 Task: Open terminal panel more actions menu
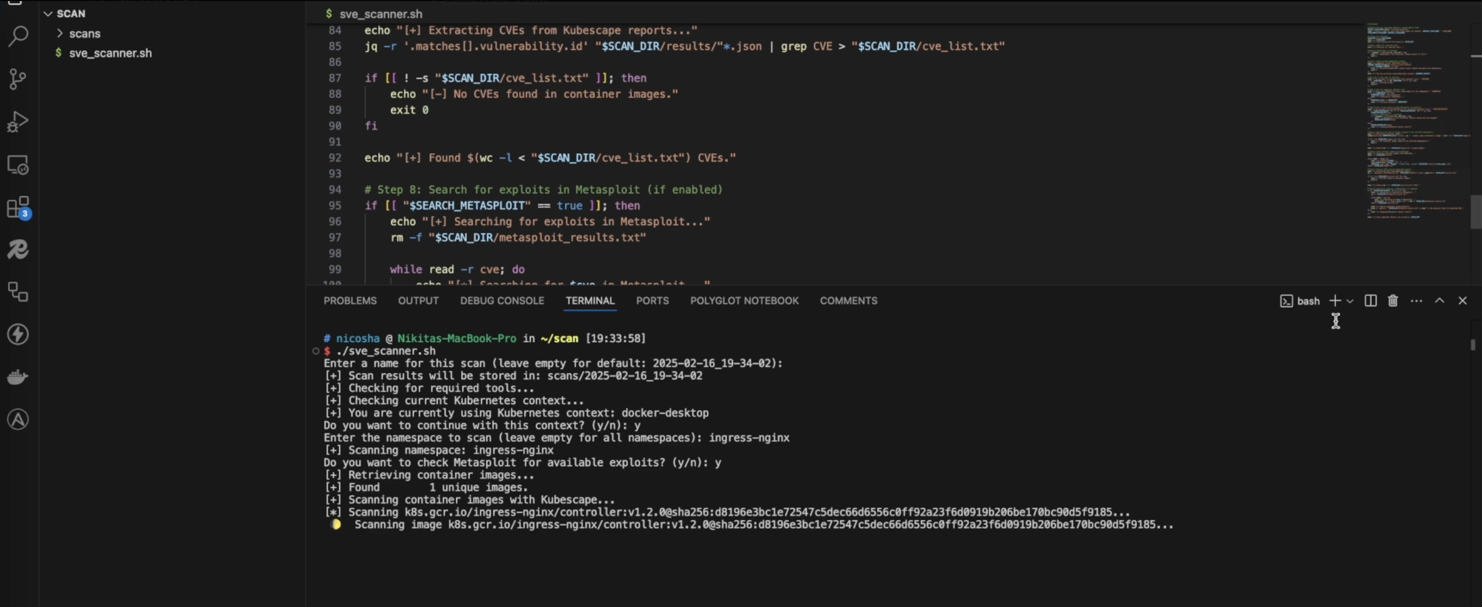coord(1416,301)
